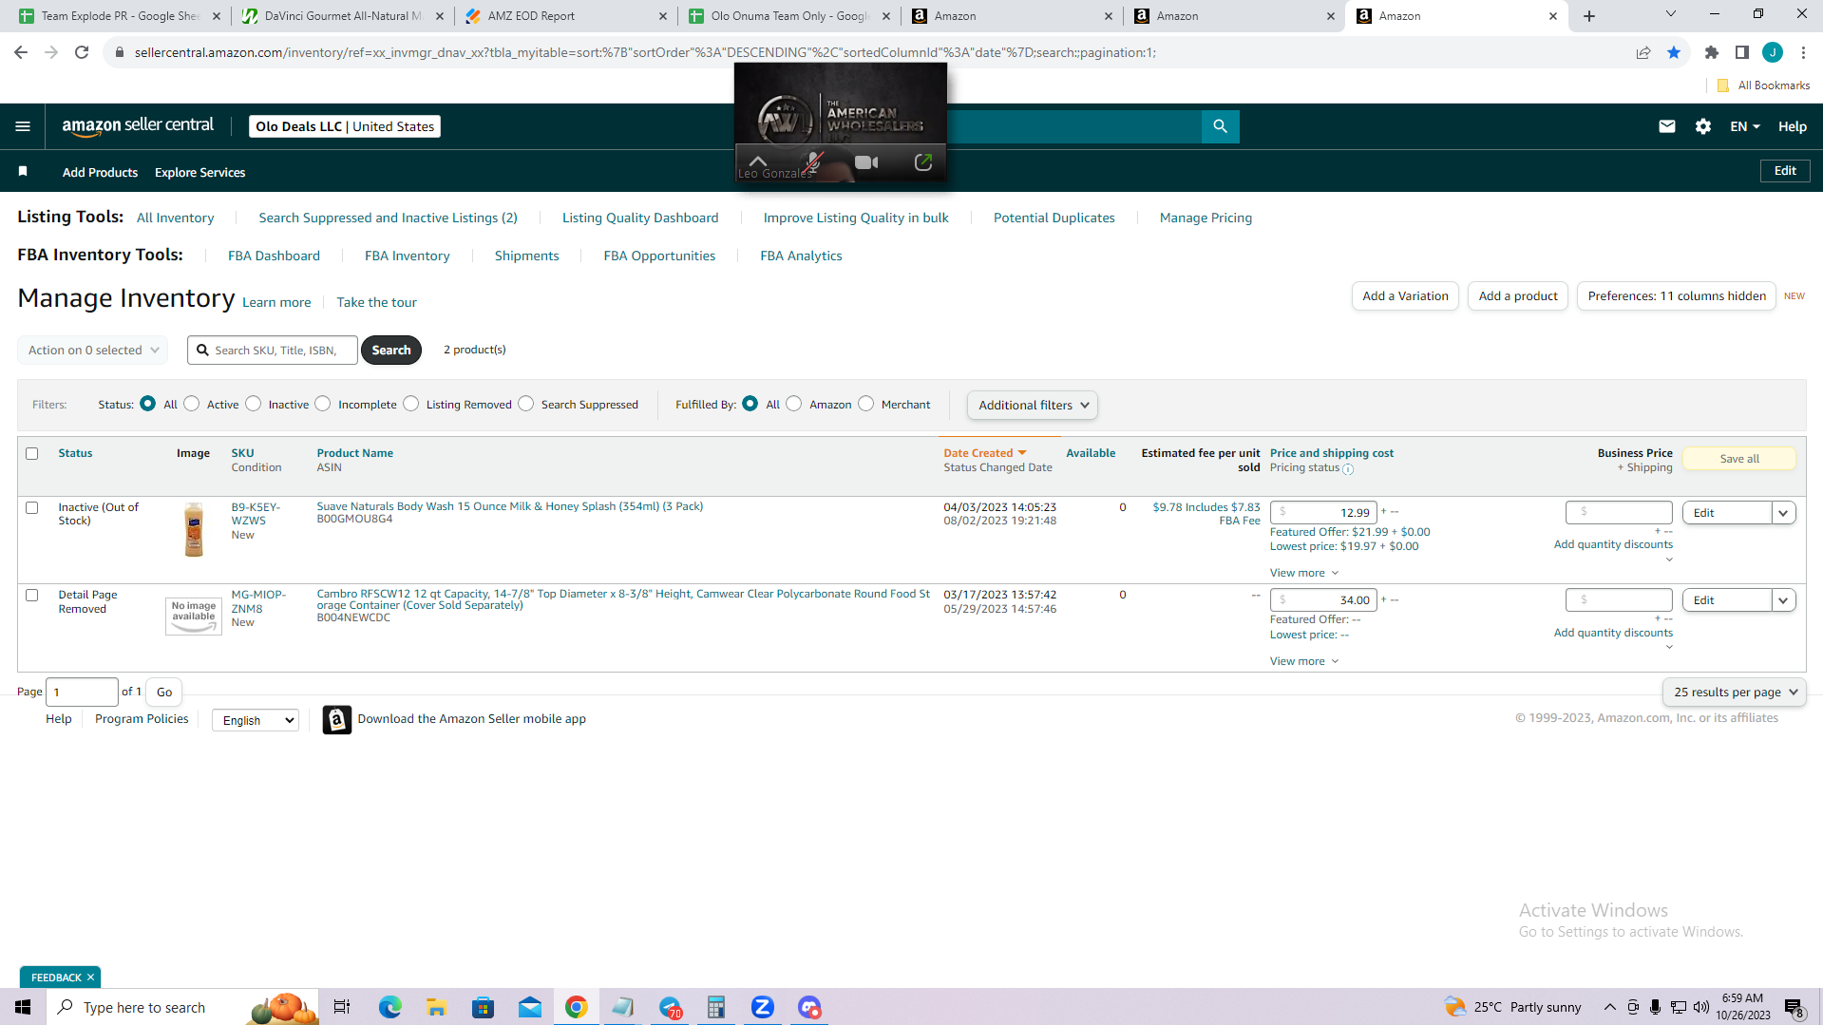Image resolution: width=1823 pixels, height=1025 pixels.
Task: Open the Seller Central hamburger menu
Action: [x=23, y=126]
